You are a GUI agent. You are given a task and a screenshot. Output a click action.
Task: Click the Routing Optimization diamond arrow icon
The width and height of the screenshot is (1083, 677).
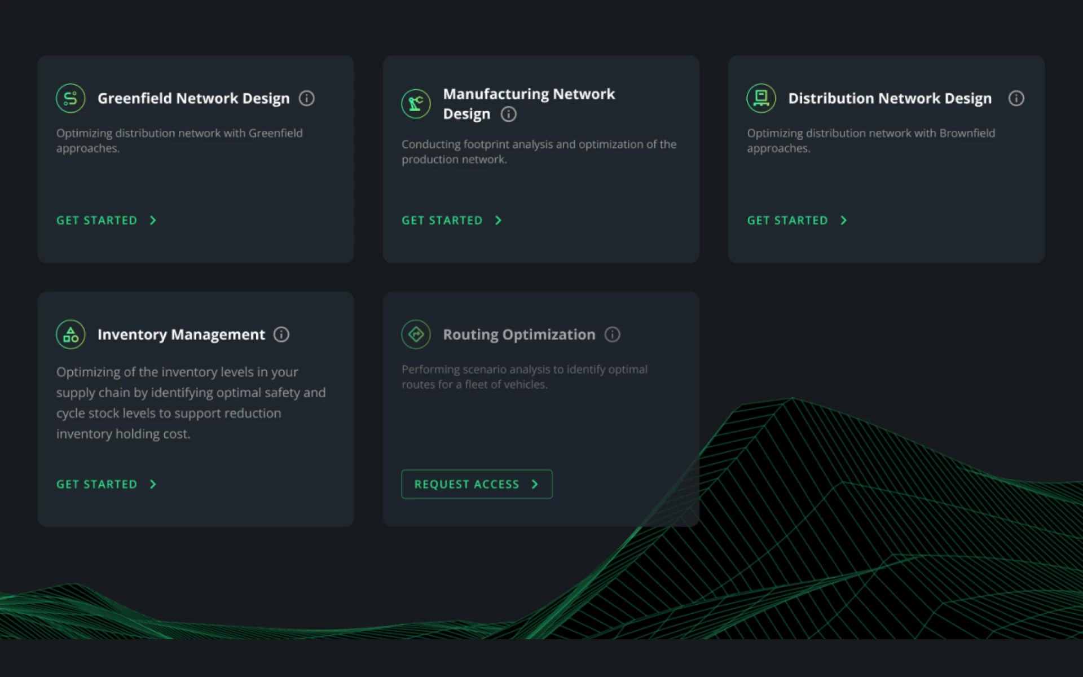[x=416, y=335]
